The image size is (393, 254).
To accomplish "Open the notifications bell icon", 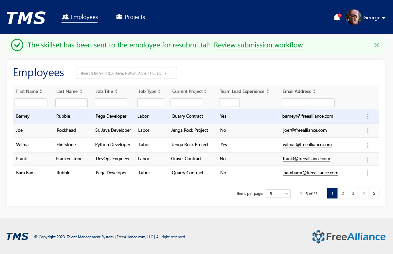I will 337,18.
